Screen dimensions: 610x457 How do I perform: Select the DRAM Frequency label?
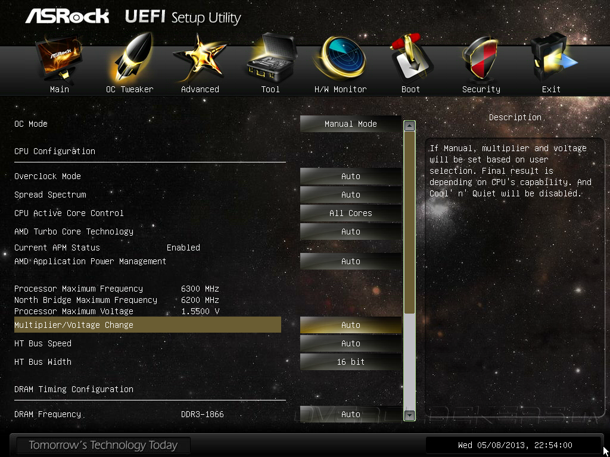point(48,414)
